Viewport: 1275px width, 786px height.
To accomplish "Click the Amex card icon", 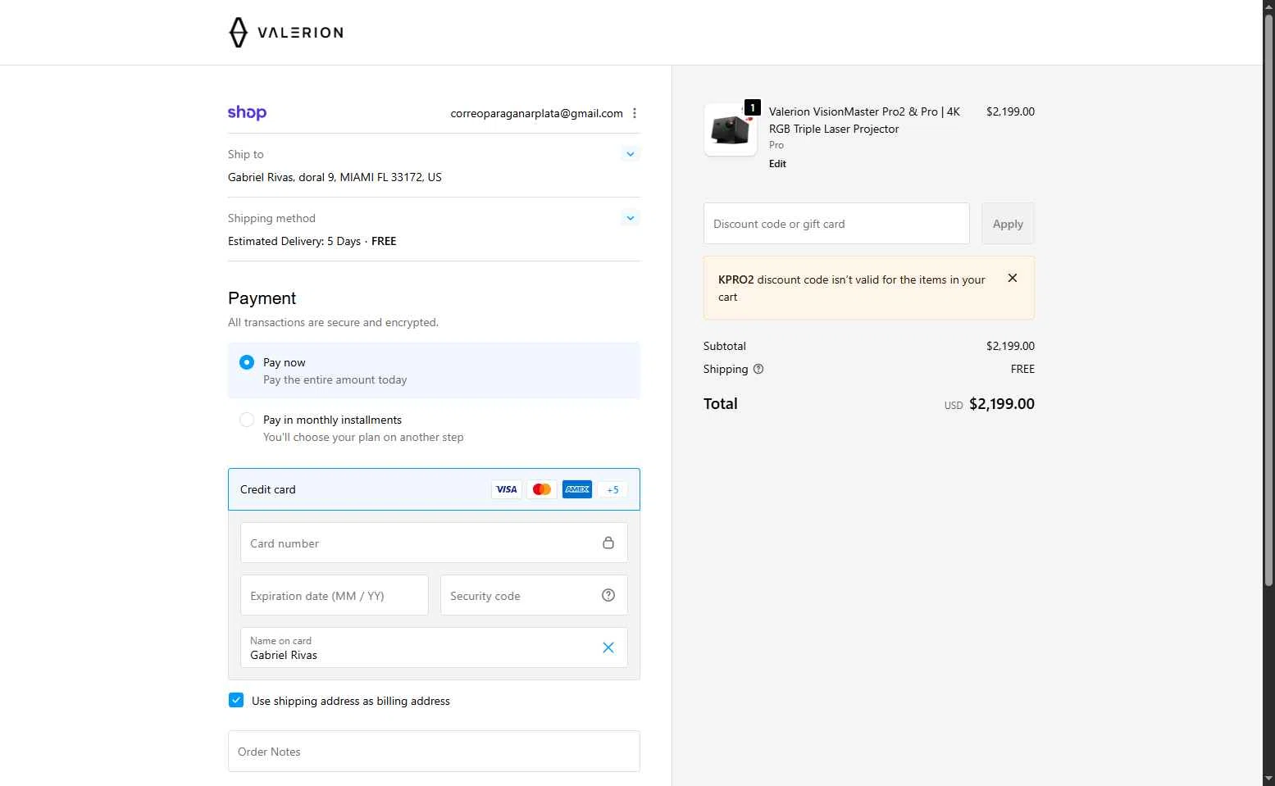I will (577, 489).
